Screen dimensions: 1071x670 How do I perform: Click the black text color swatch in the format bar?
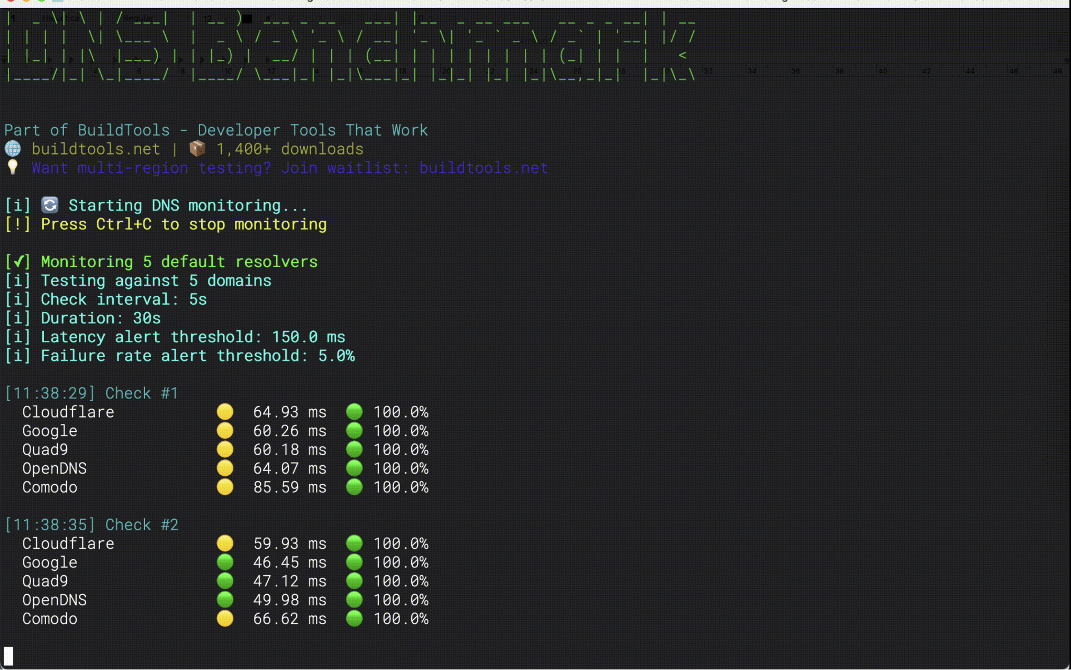tap(247, 18)
